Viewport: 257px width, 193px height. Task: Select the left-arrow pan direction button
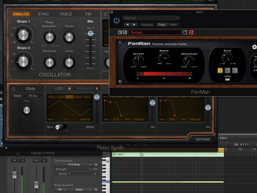[220, 70]
